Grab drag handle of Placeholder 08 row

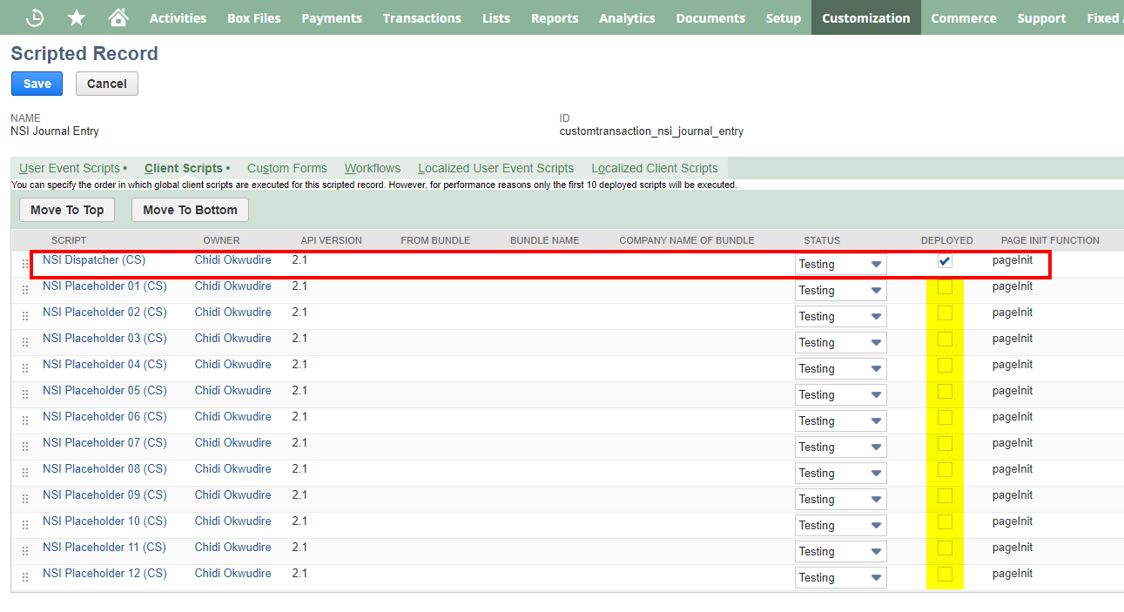25,473
